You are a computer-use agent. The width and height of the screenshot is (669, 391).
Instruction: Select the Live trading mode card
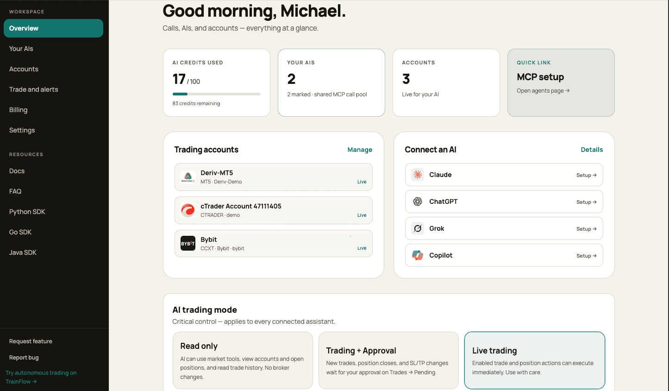click(535, 360)
